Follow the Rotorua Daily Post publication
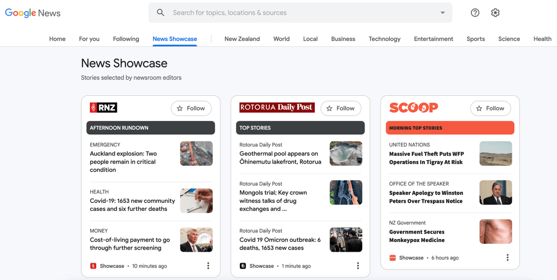This screenshot has width=557, height=280. pos(341,108)
